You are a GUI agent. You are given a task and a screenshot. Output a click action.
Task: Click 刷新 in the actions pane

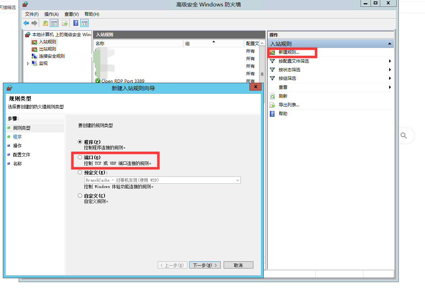pos(283,96)
